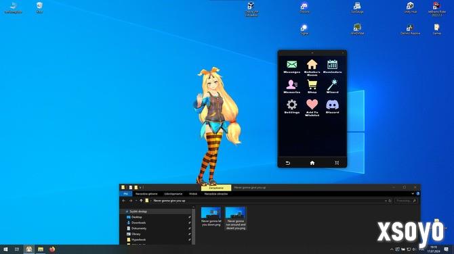Tap the phone's bottom home button
The height and width of the screenshot is (254, 454).
pos(312,163)
